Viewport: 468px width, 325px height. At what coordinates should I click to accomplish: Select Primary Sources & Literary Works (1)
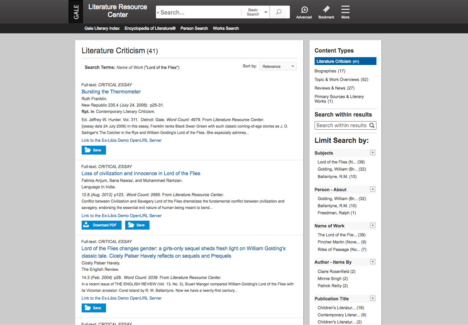339,99
